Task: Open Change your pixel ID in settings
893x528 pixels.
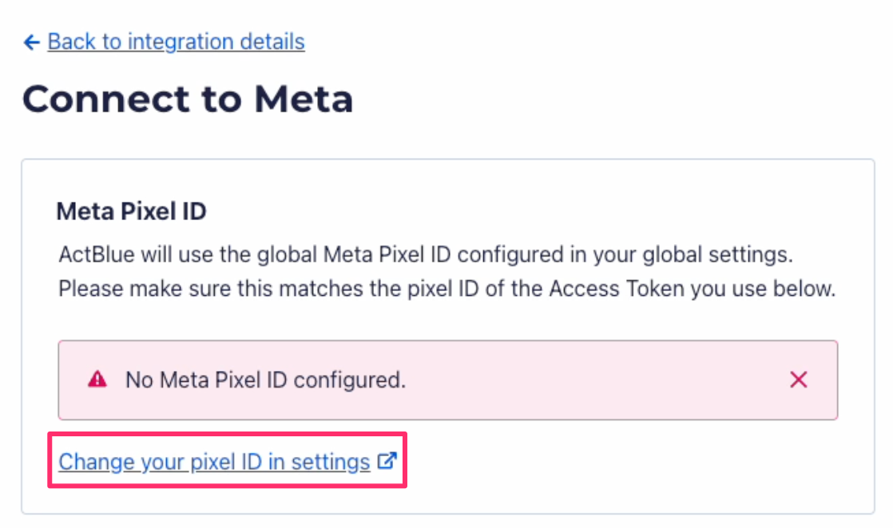Action: 214,462
